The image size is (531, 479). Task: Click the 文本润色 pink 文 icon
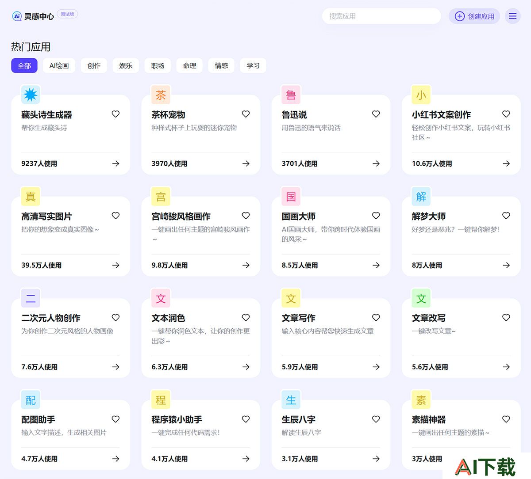pyautogui.click(x=161, y=298)
